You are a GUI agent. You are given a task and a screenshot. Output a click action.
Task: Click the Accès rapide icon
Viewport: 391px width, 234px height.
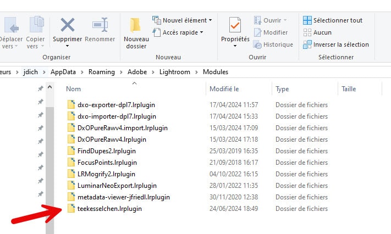157,32
